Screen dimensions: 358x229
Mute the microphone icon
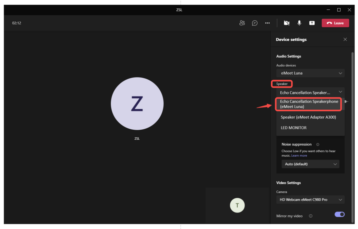[x=299, y=23]
